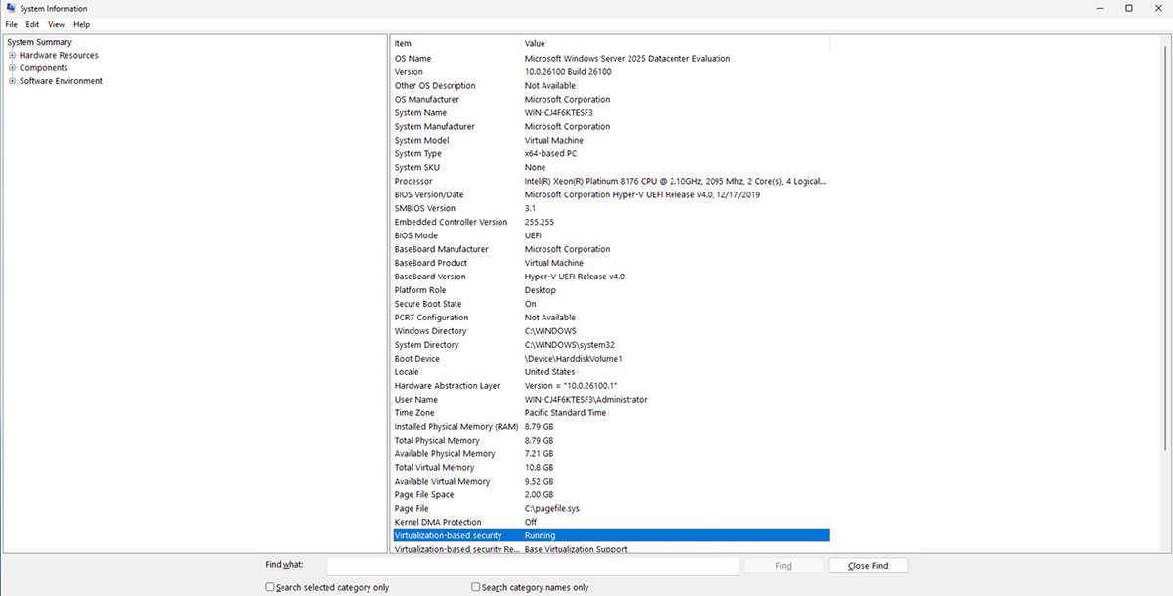Image resolution: width=1173 pixels, height=596 pixels.
Task: Expand the Components category
Action: 12,67
